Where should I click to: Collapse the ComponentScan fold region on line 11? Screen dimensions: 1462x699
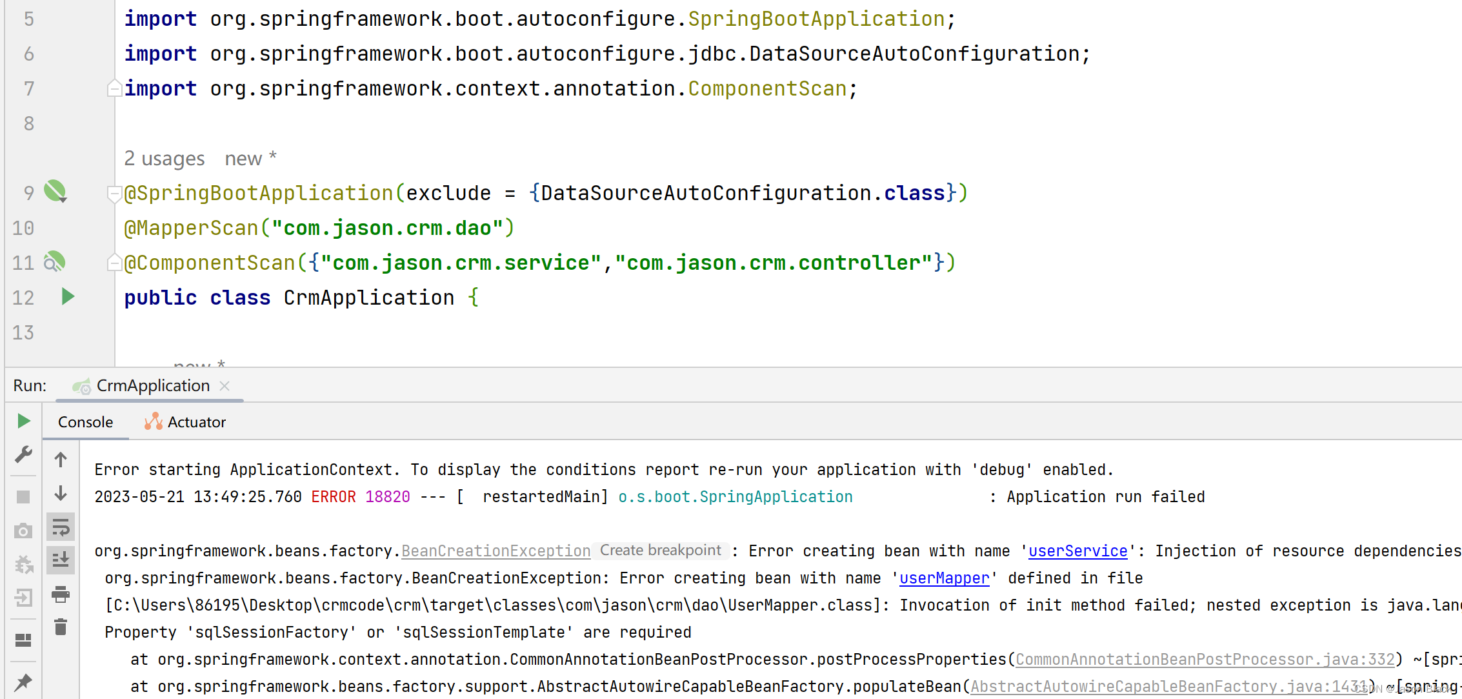tap(114, 262)
